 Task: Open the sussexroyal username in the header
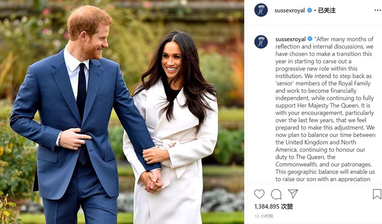pos(289,10)
